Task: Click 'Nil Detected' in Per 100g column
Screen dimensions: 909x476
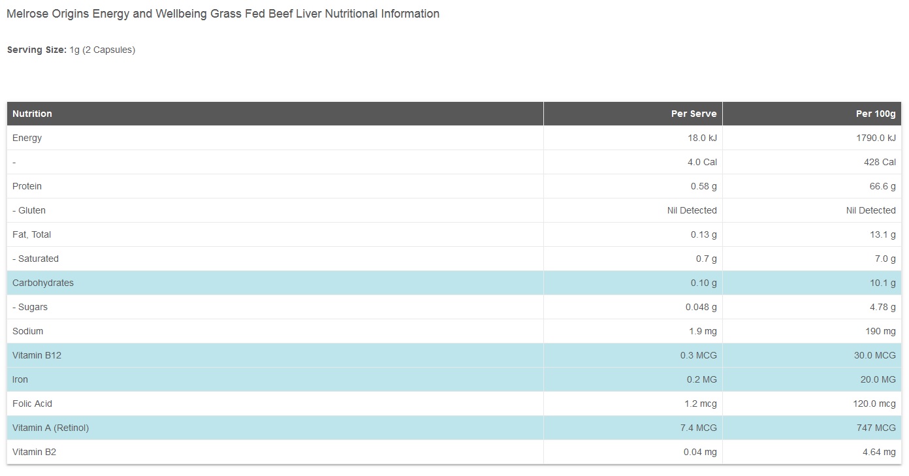Action: (x=870, y=210)
